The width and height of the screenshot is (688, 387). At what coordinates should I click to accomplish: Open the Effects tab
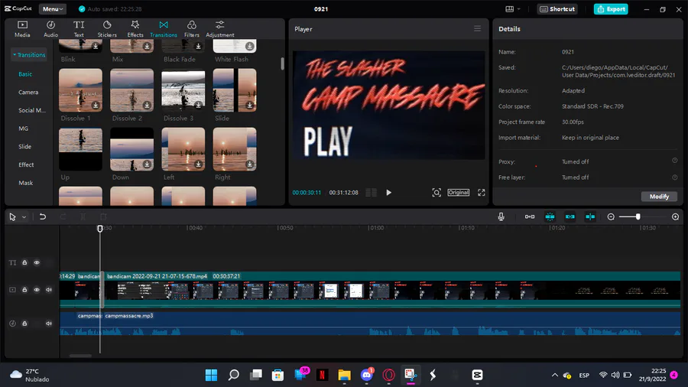(x=135, y=28)
